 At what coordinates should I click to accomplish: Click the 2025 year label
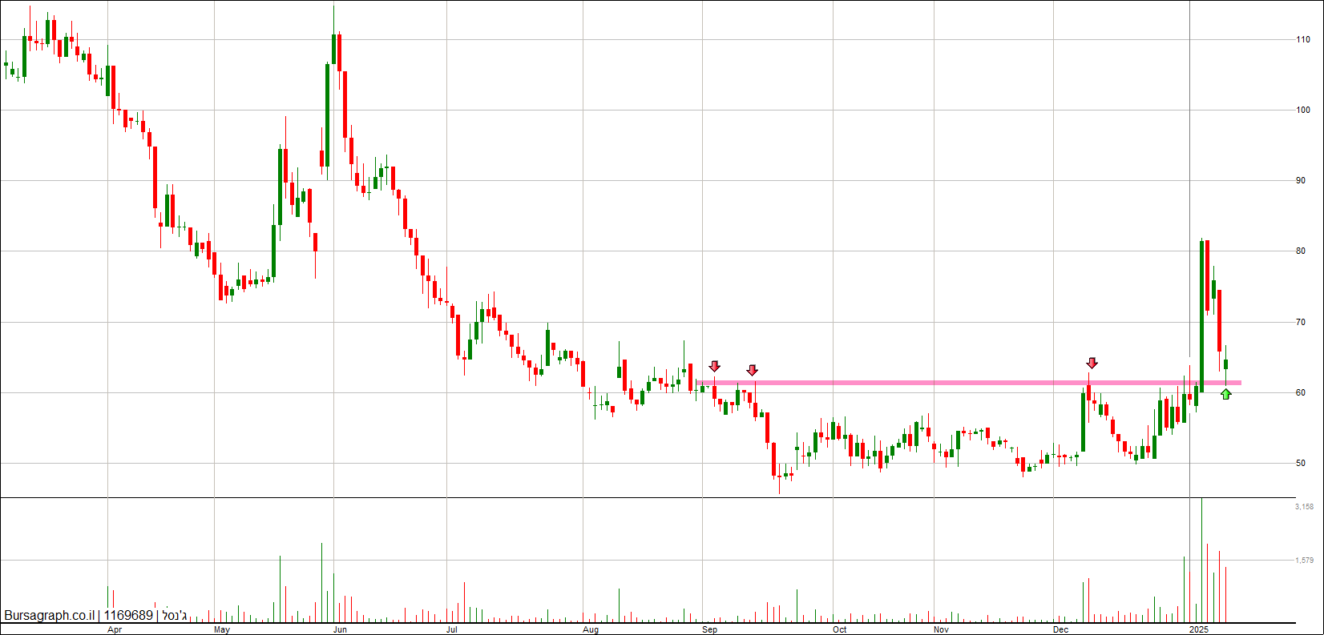pyautogui.click(x=1199, y=629)
